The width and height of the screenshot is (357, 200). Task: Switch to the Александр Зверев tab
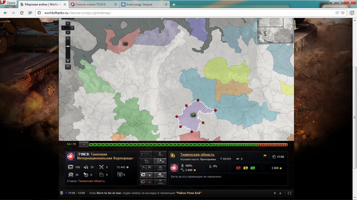click(x=139, y=4)
